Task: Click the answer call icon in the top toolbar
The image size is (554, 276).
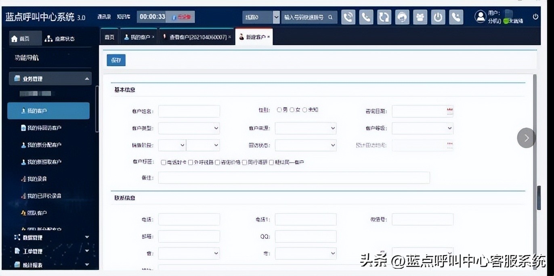Action: pos(348,17)
